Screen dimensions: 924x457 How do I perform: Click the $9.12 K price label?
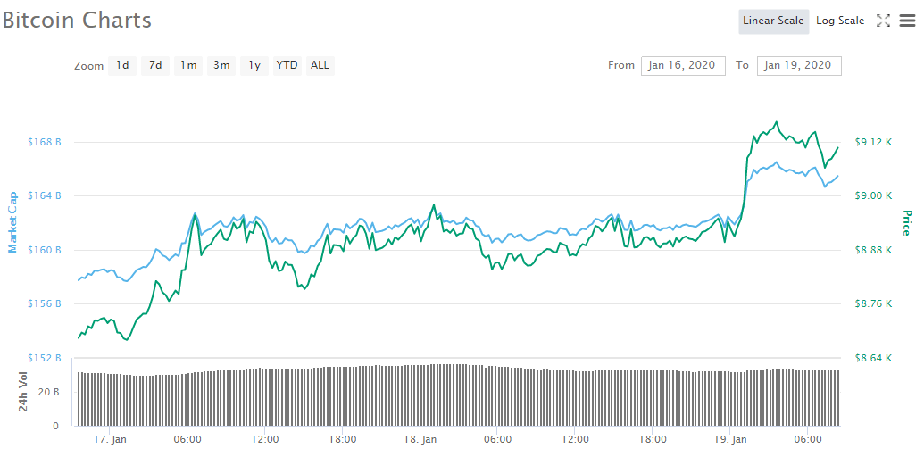click(x=873, y=142)
